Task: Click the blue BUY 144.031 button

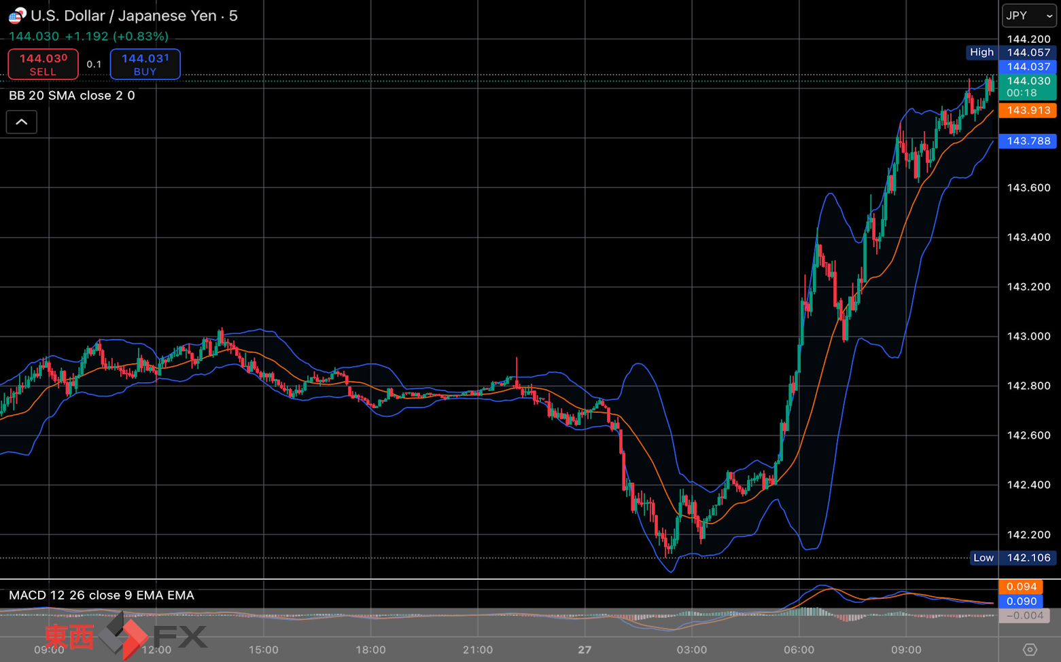Action: tap(145, 65)
